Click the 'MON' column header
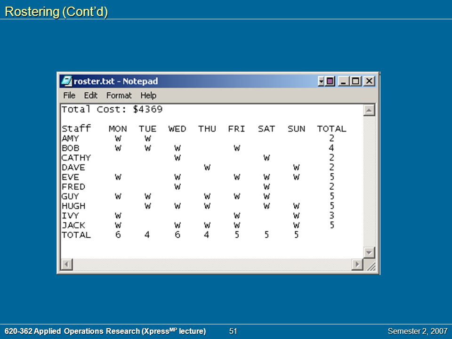The image size is (452, 339). pyautogui.click(x=118, y=129)
